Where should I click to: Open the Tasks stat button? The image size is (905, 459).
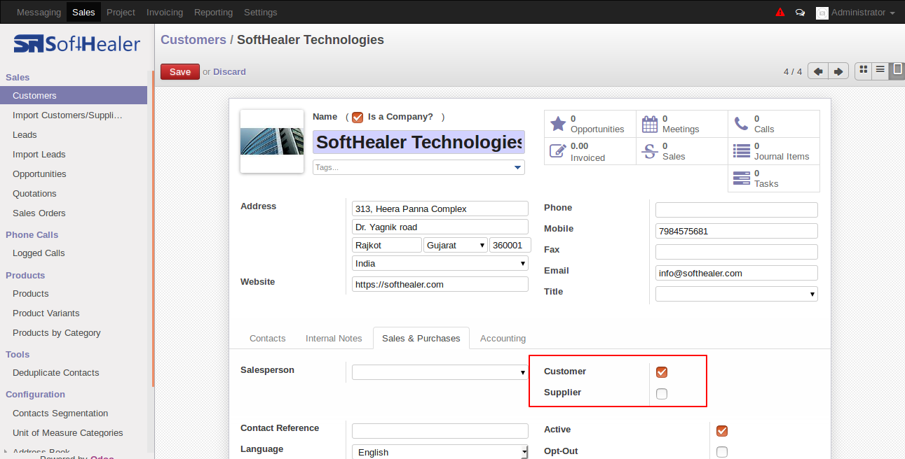tap(774, 178)
